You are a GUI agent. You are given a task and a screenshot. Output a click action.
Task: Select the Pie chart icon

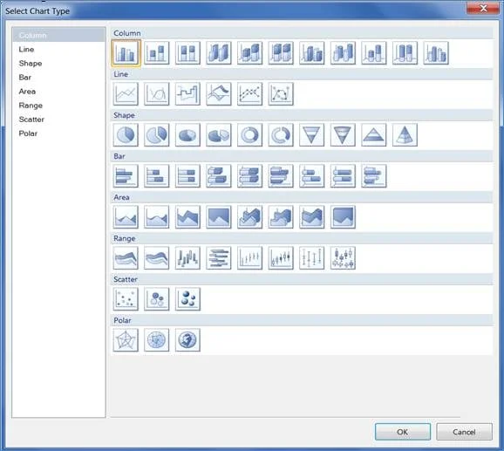126,135
